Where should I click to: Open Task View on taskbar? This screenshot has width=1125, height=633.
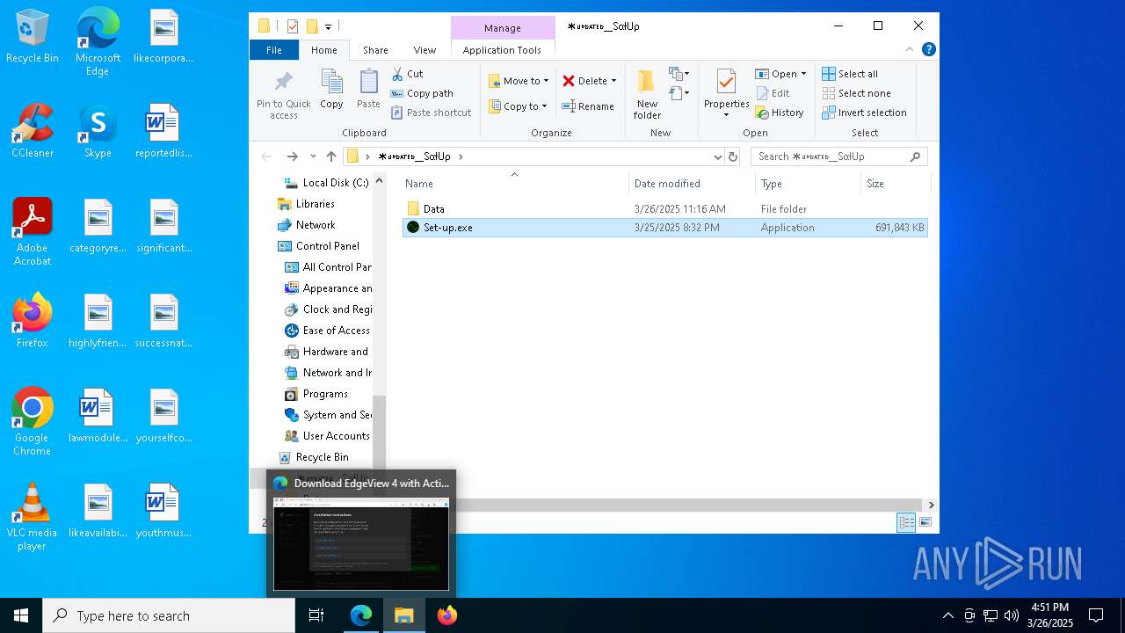coord(316,615)
